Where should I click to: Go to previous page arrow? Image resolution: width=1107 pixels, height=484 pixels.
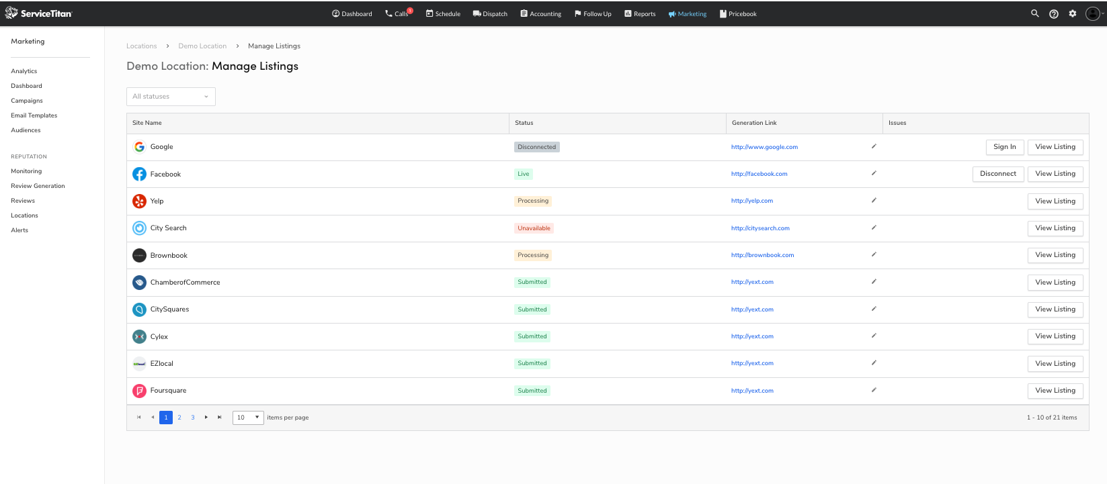[x=153, y=418]
